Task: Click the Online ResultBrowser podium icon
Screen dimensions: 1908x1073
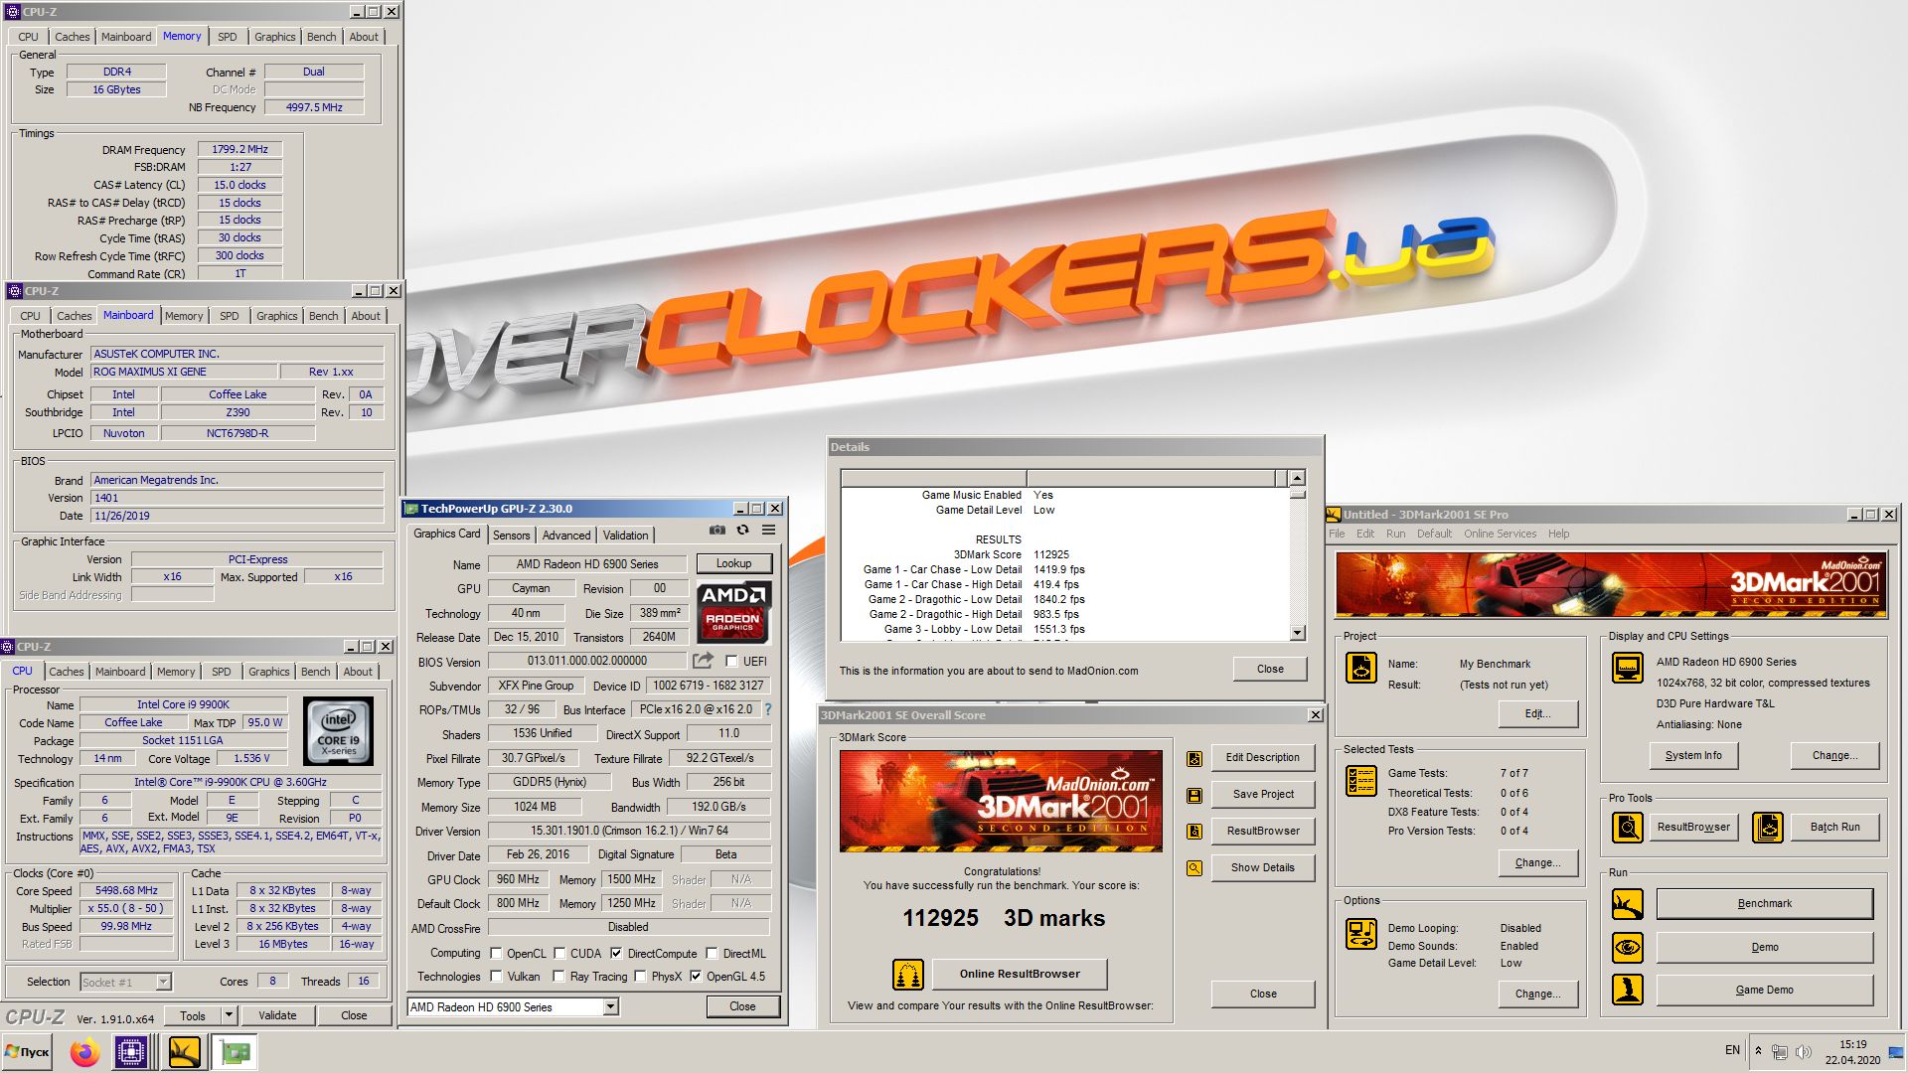Action: click(908, 975)
